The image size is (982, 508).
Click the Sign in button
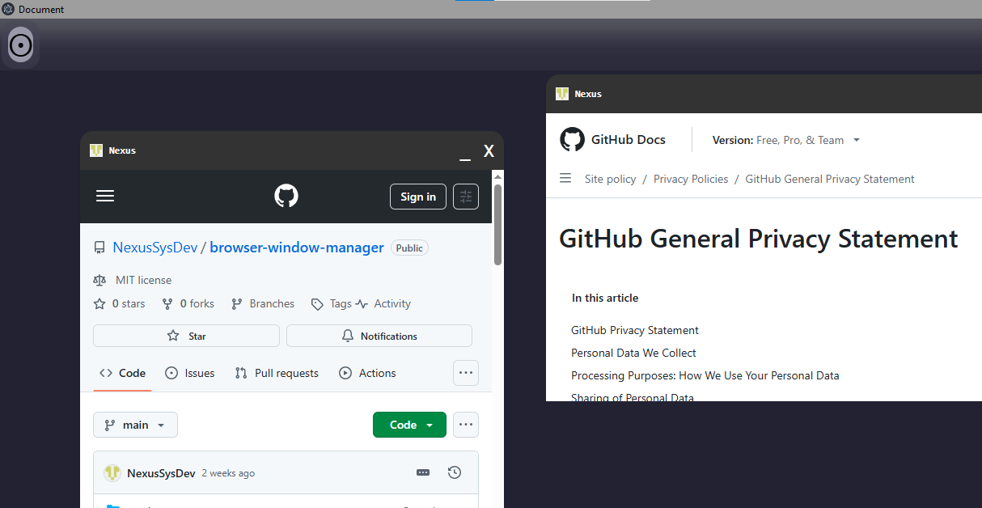point(418,197)
